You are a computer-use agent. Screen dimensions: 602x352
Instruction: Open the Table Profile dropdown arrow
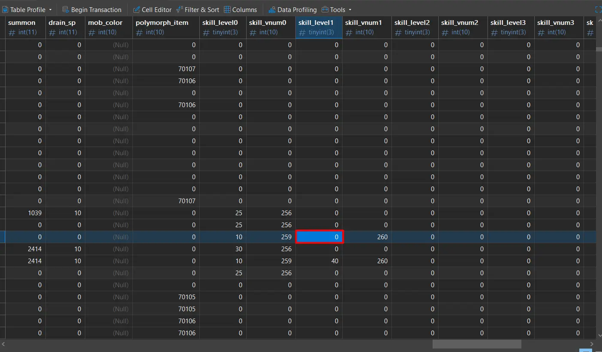coord(50,10)
